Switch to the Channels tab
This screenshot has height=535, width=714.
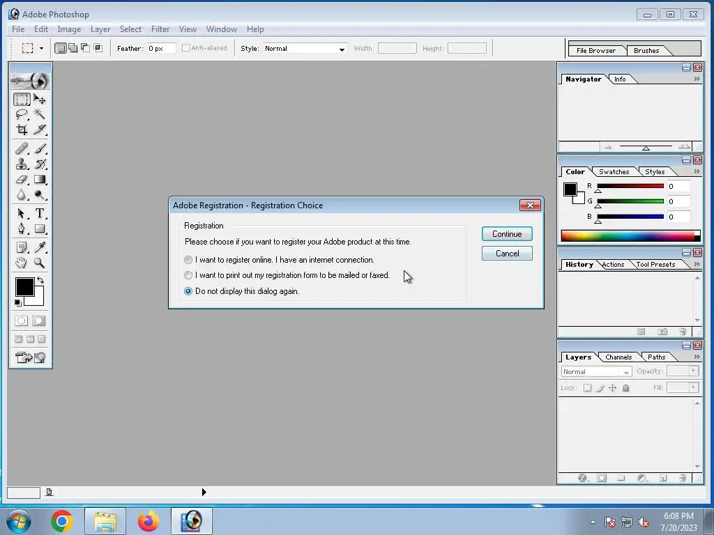[618, 357]
